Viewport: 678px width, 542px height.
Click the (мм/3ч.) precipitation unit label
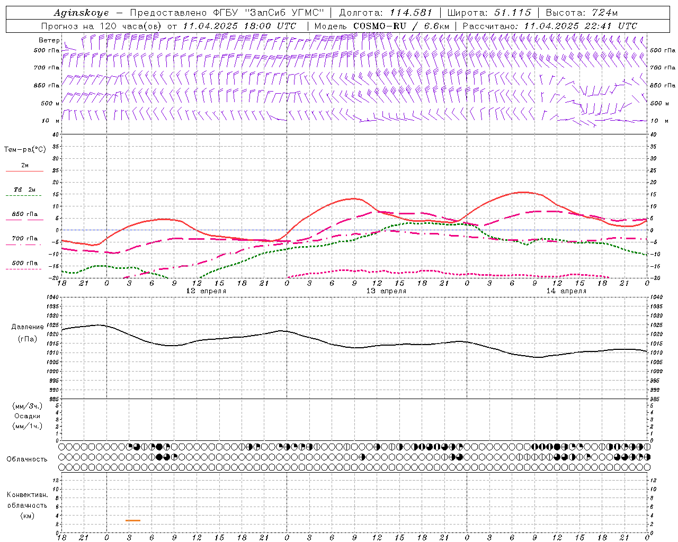tap(28, 406)
